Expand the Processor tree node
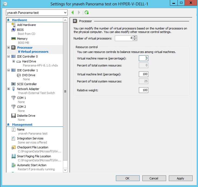The height and width of the screenshot is (187, 198). click(x=9, y=48)
